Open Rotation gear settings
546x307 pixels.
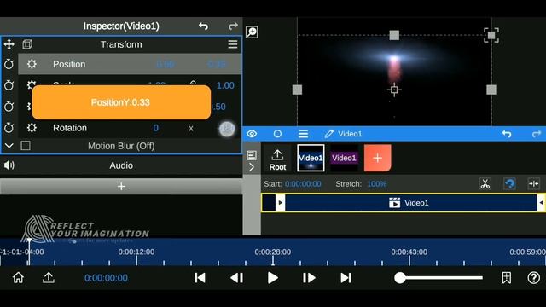coord(32,128)
